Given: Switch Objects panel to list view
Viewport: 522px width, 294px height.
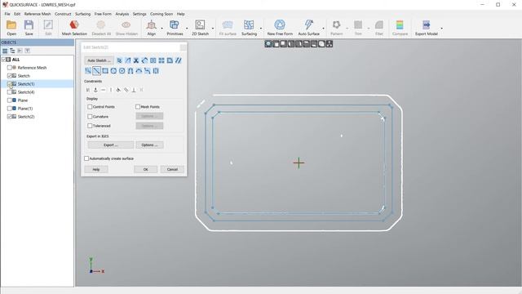Looking at the screenshot, I should point(5,51).
